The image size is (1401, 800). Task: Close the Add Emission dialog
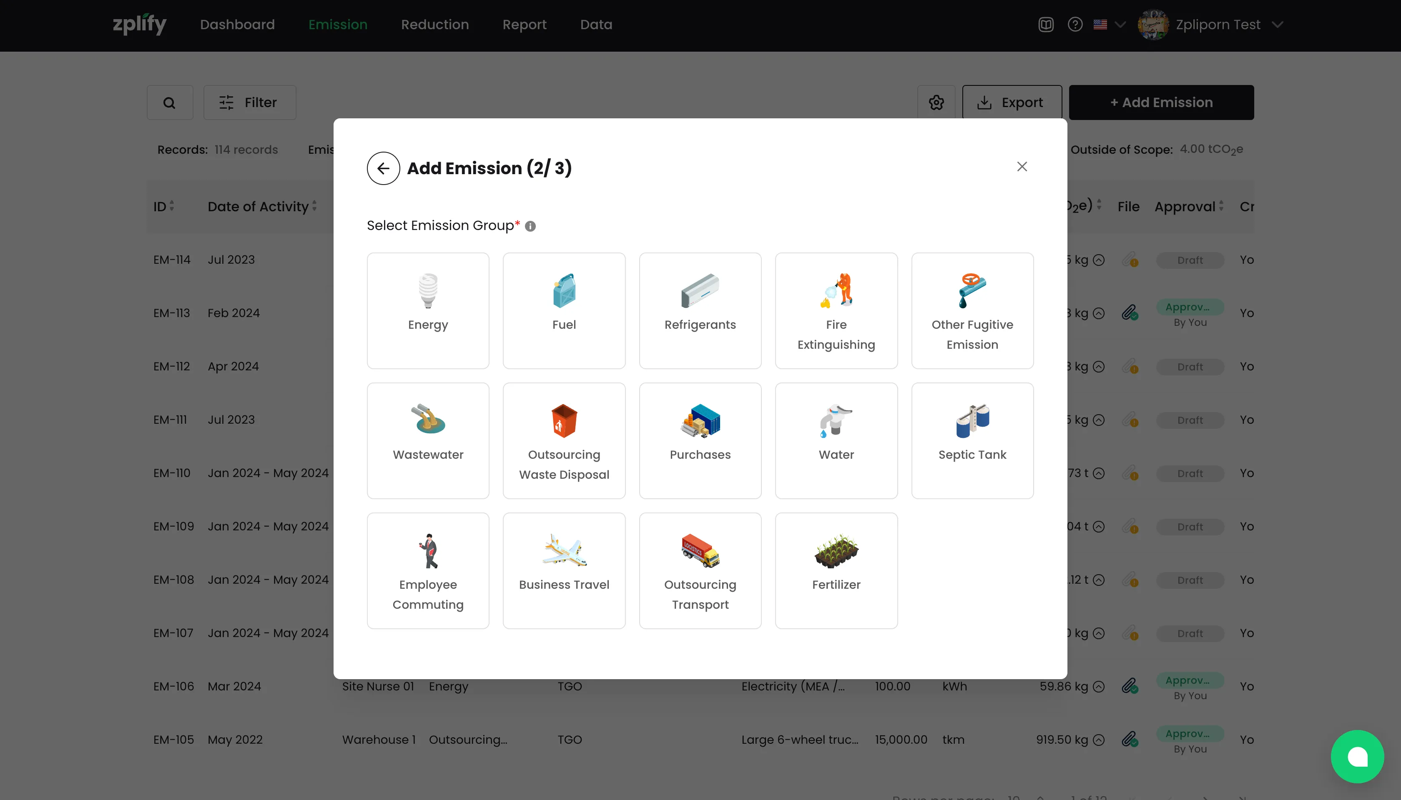point(1022,167)
